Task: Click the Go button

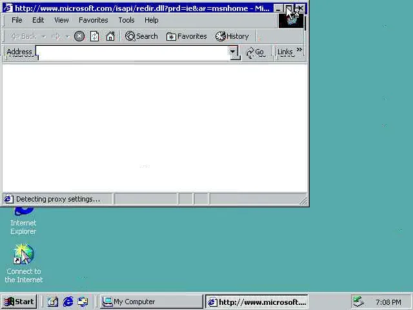Action: [255, 52]
